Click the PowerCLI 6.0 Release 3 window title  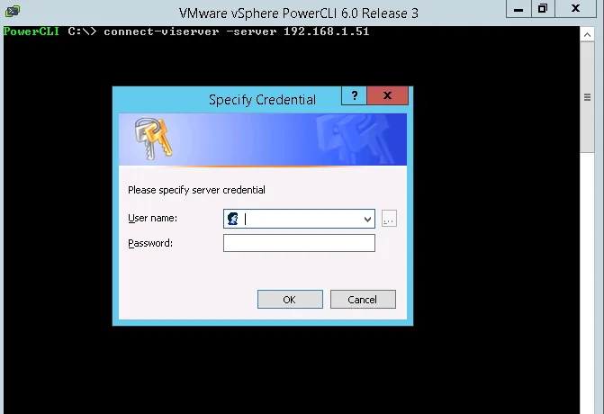299,13
